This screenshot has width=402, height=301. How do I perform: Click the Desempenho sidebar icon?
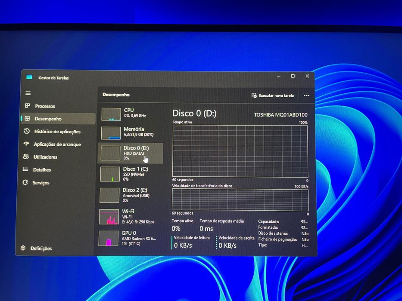[x=27, y=119]
